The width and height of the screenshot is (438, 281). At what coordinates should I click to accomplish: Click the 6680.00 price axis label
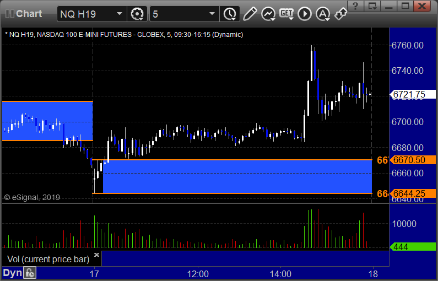coord(408,148)
